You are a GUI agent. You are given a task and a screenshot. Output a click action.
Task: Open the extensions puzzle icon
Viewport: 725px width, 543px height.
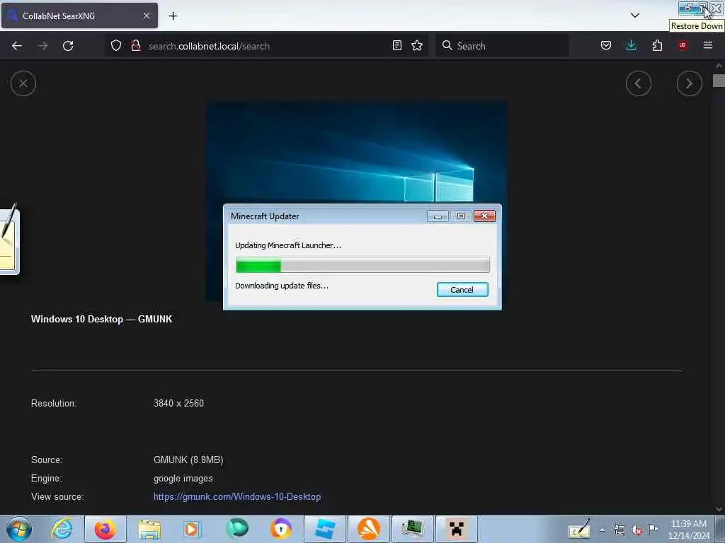657,46
